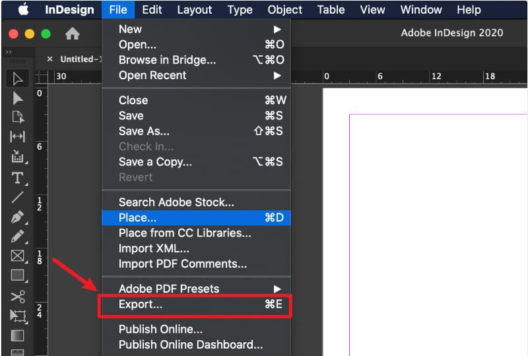Open the View menu
Viewport: 528px width, 356px height.
pos(372,9)
